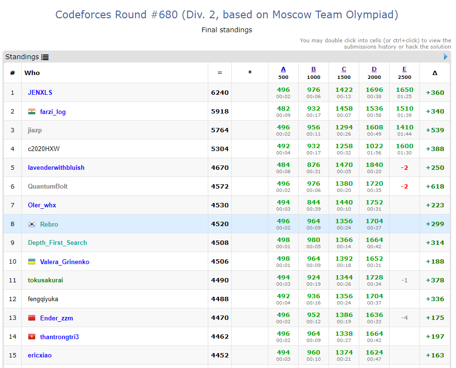
Task: Open jiazp user profile
Action: pos(35,130)
